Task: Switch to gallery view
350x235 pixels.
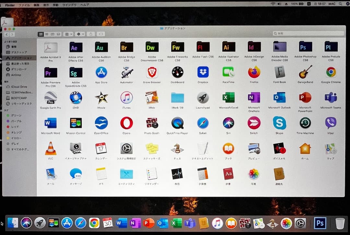Action: coord(59,34)
